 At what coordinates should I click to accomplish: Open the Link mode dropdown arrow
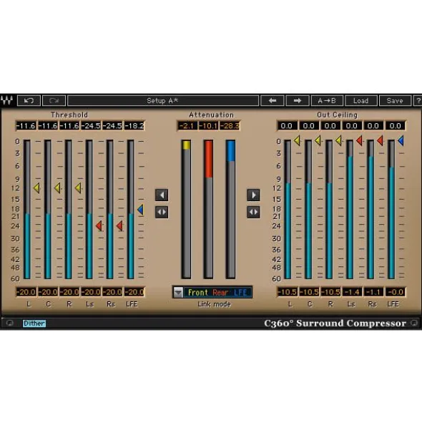pos(178,292)
